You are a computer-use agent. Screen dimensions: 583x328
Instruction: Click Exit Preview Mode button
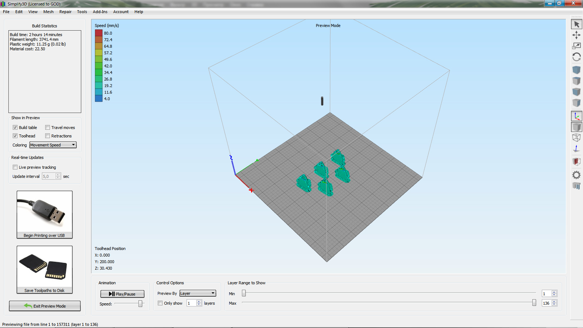coord(44,306)
